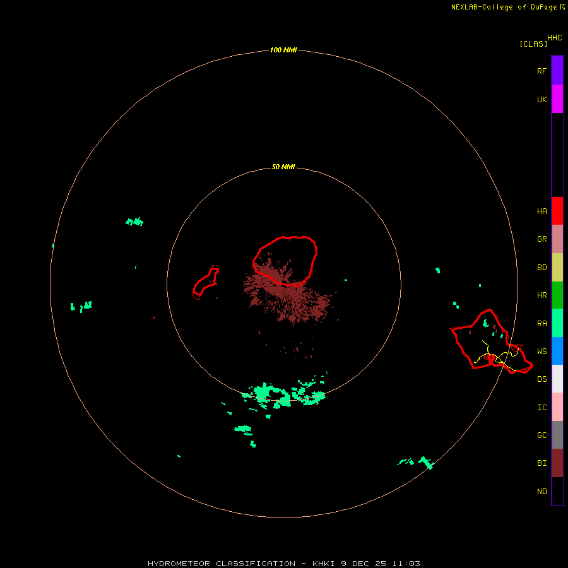This screenshot has height=568, width=568.
Task: Click the 'GR' legend label
Action: coord(541,239)
